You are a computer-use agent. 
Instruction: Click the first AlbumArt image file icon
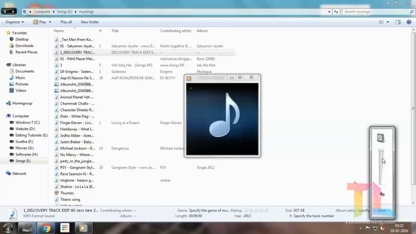pos(57,84)
